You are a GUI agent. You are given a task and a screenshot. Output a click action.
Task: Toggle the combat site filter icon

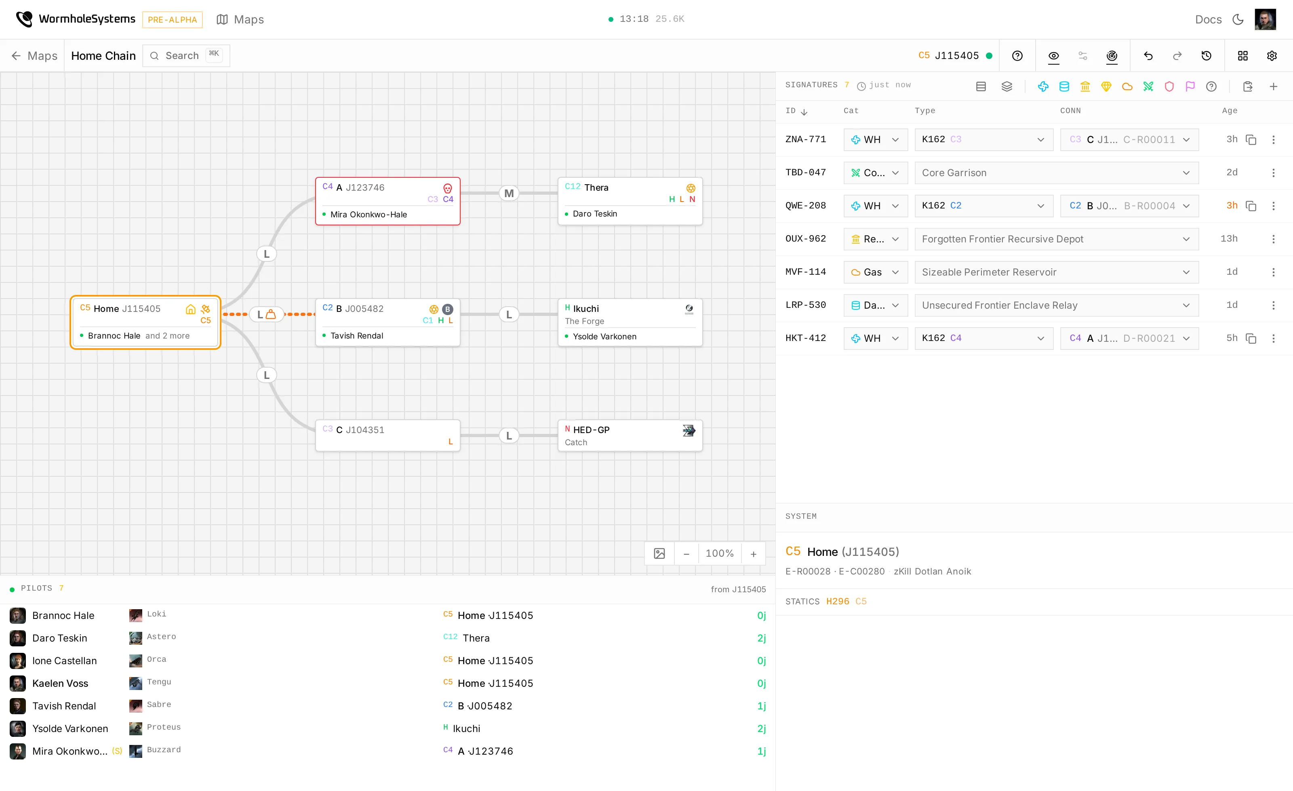tap(1148, 86)
